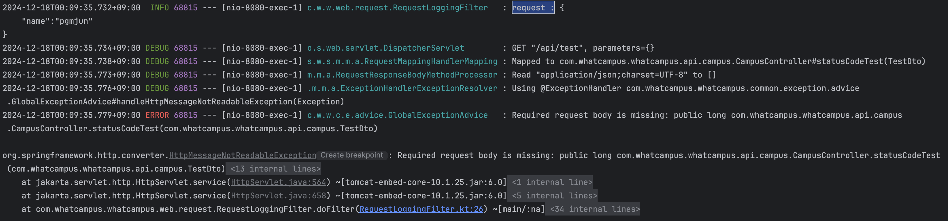This screenshot has width=948, height=221.
Task: Click [tomcat-embed-core-10.1.25.jar:6.0] on the :564 line
Action: click(x=424, y=182)
